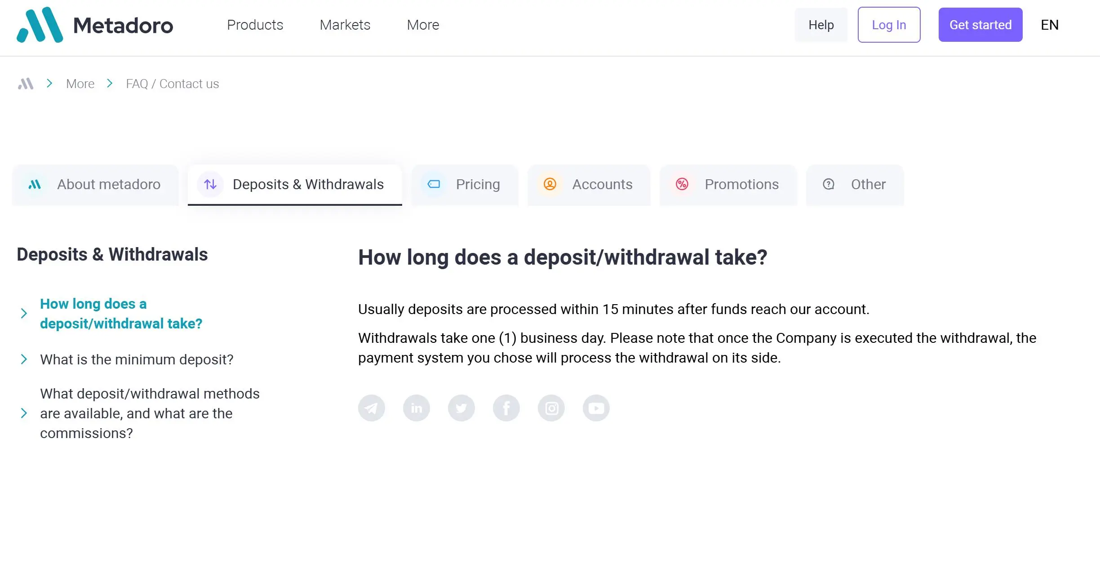Click the Help button
The height and width of the screenshot is (576, 1100).
tap(821, 25)
